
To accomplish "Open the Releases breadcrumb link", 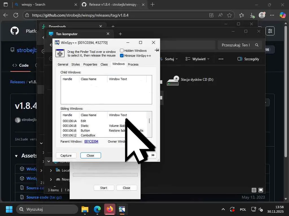I will 17,82.
